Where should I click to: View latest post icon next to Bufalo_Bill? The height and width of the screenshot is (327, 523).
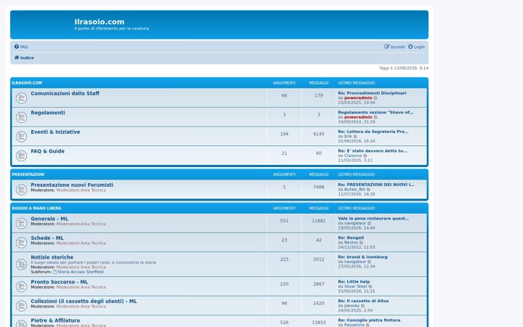368,190
